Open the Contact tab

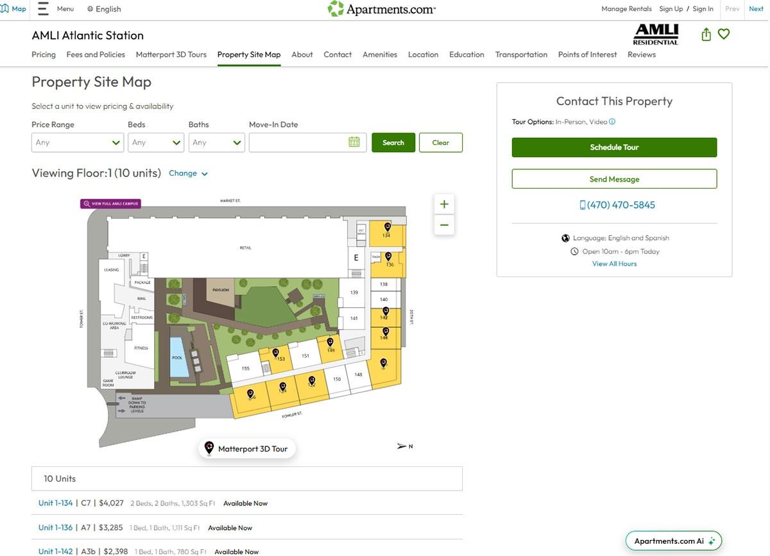click(338, 55)
